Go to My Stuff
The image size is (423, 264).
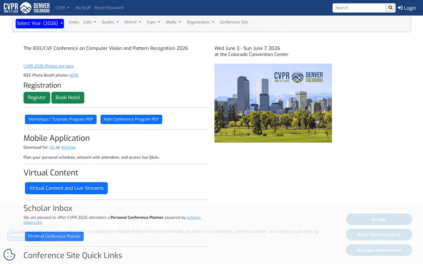[x=83, y=8]
